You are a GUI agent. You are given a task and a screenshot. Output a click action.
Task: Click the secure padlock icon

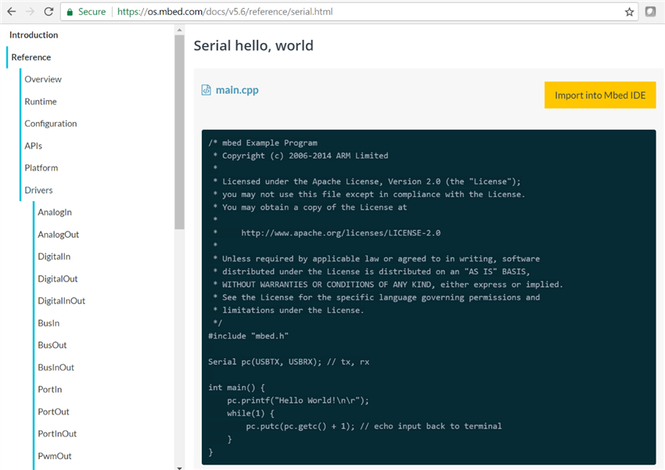(70, 13)
